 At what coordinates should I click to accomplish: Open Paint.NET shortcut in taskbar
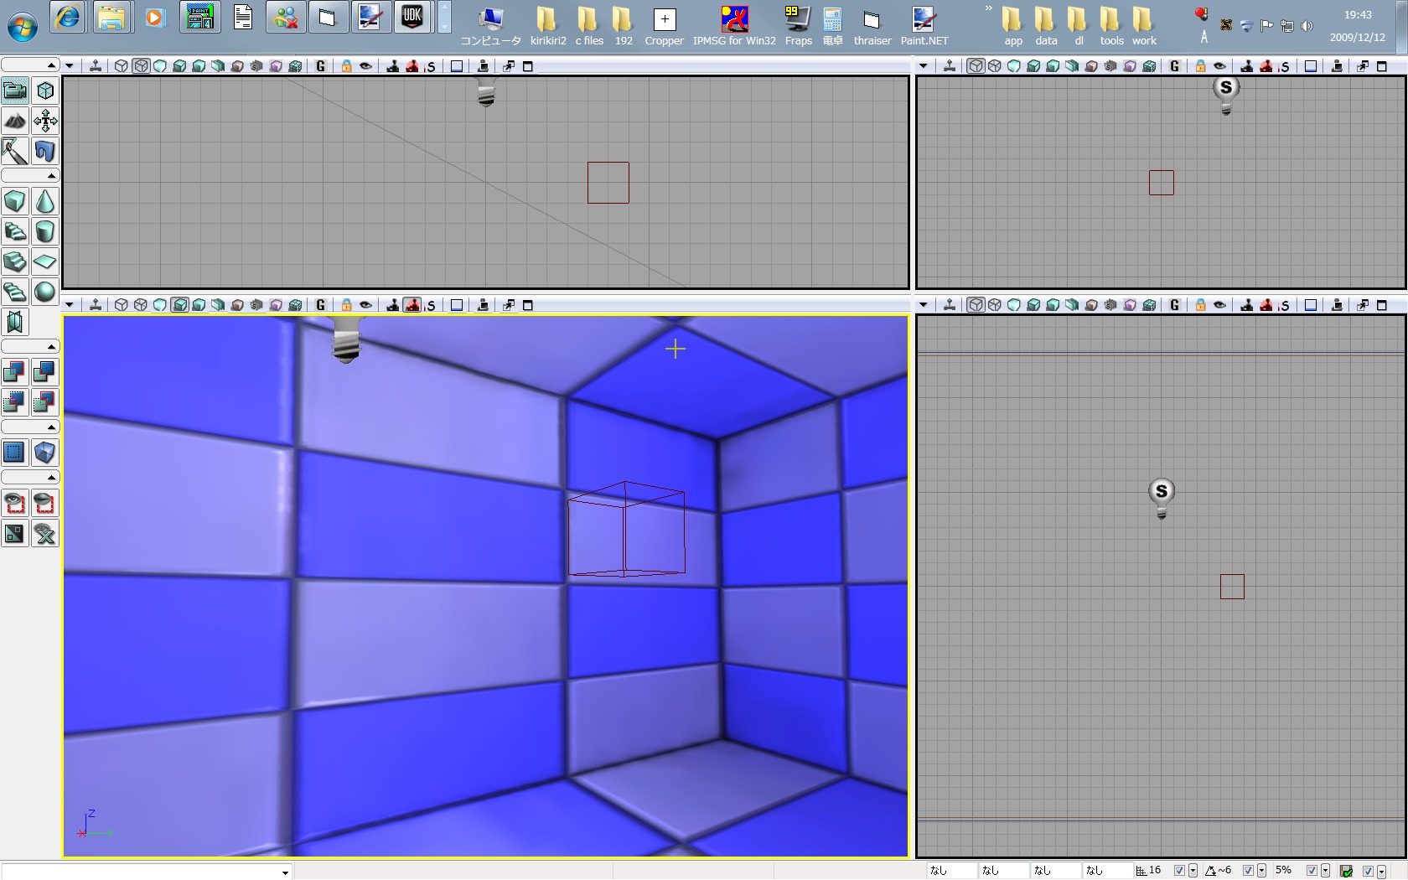(924, 25)
